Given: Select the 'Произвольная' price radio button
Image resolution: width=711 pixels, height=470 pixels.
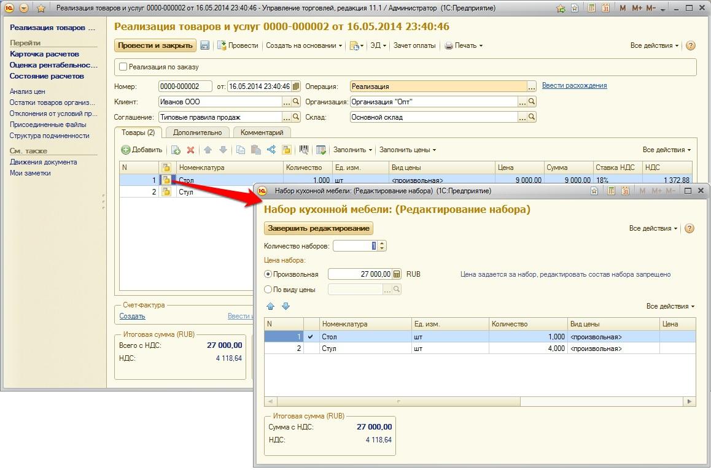Looking at the screenshot, I should (x=268, y=274).
